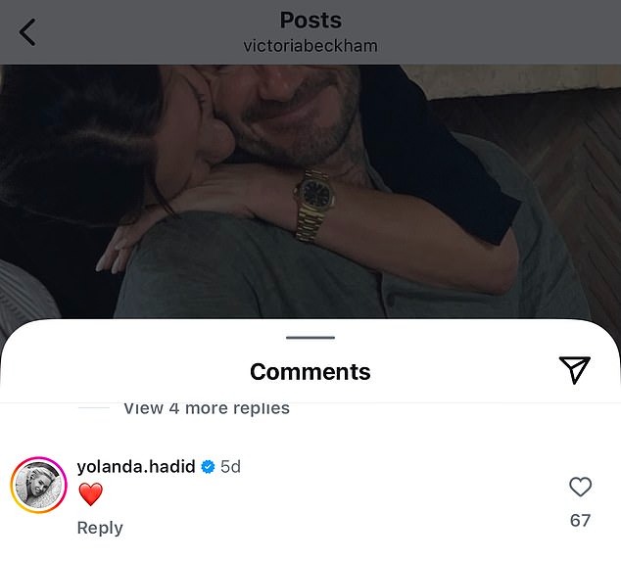Click the Comments heading

[x=310, y=372]
